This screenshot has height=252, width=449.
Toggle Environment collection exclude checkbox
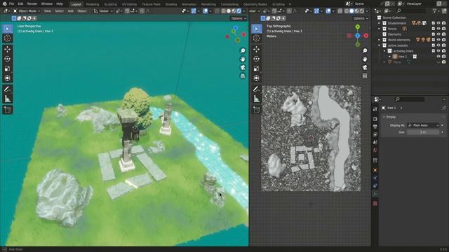tap(434, 23)
